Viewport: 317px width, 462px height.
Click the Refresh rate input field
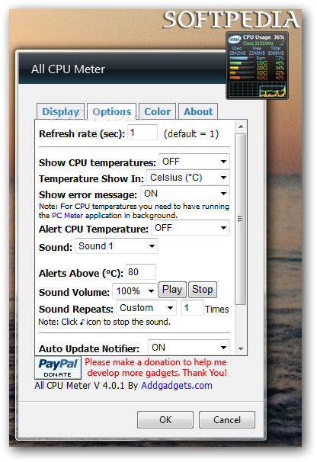click(x=142, y=133)
